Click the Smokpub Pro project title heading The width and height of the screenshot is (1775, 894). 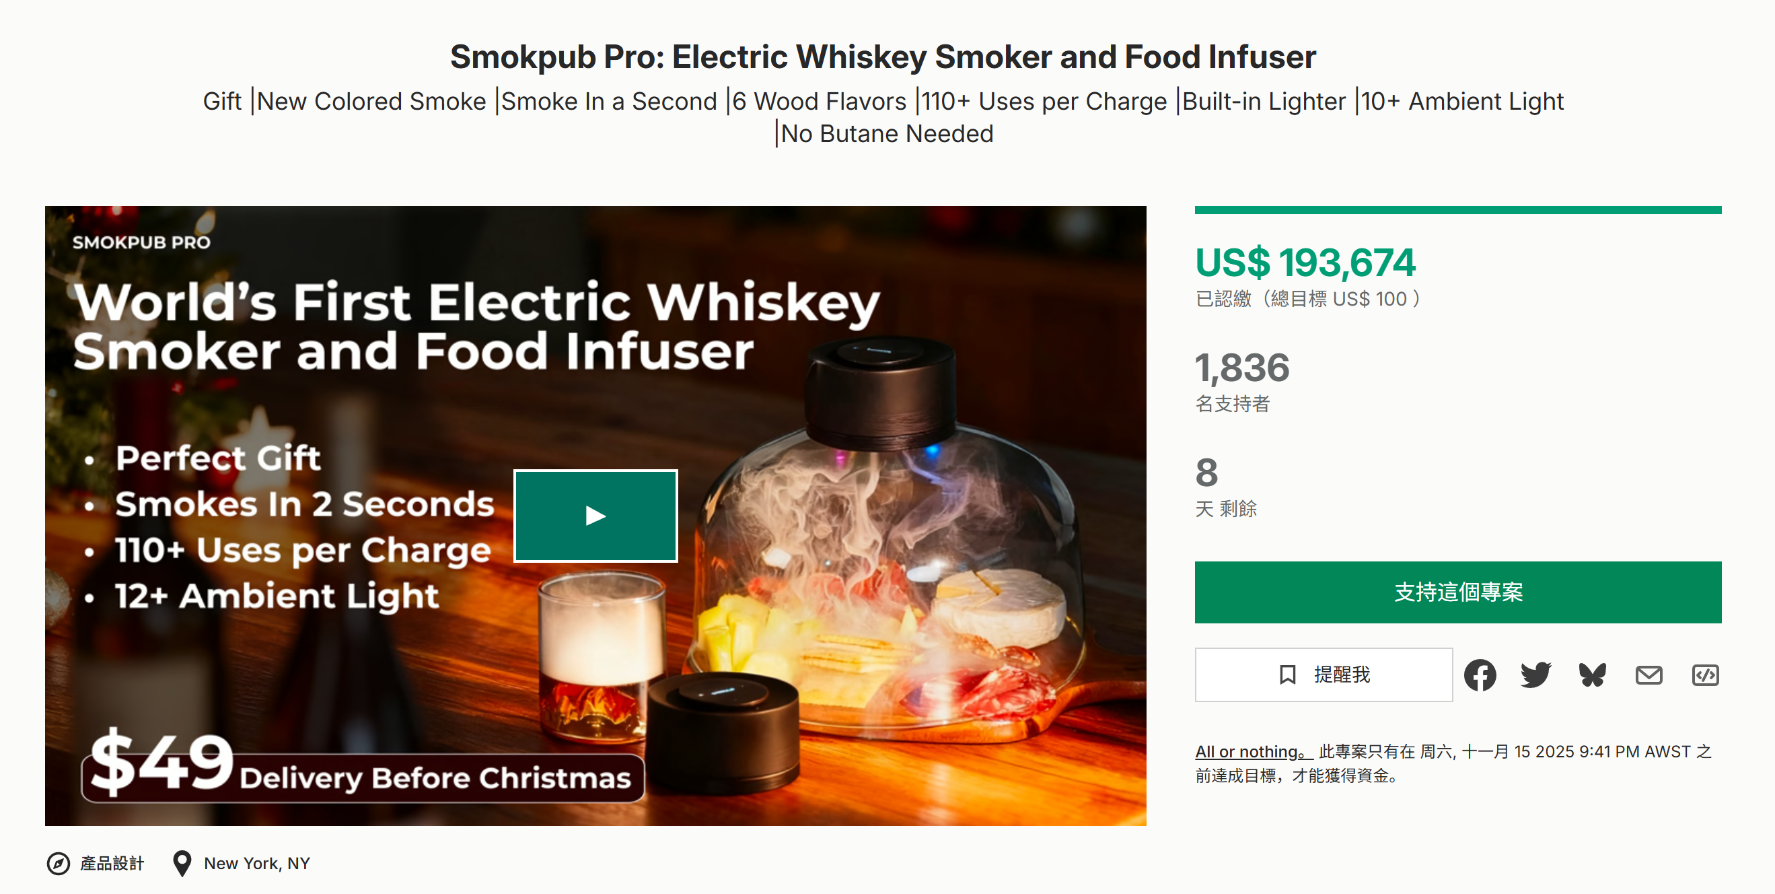883,57
